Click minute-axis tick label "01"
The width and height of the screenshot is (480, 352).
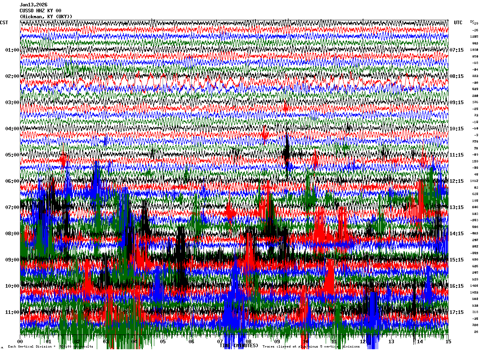48,341
